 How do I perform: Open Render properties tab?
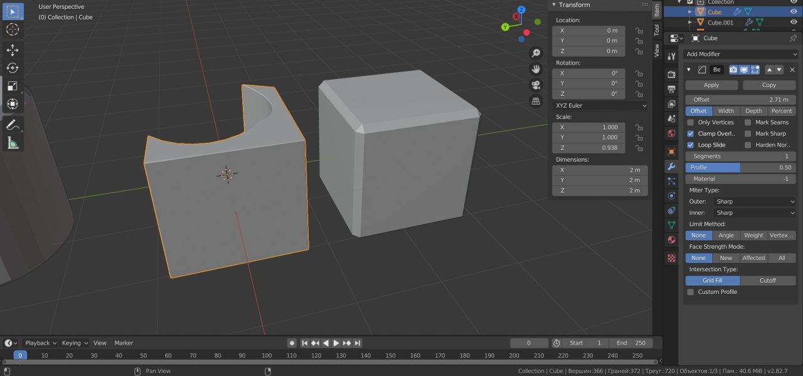(x=671, y=75)
